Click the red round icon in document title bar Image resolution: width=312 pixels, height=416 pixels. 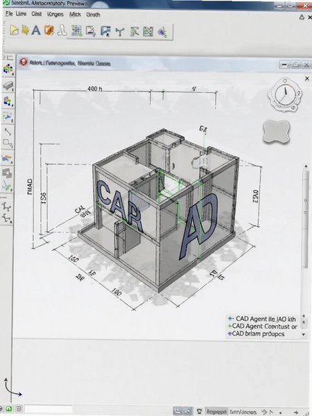pos(24,62)
